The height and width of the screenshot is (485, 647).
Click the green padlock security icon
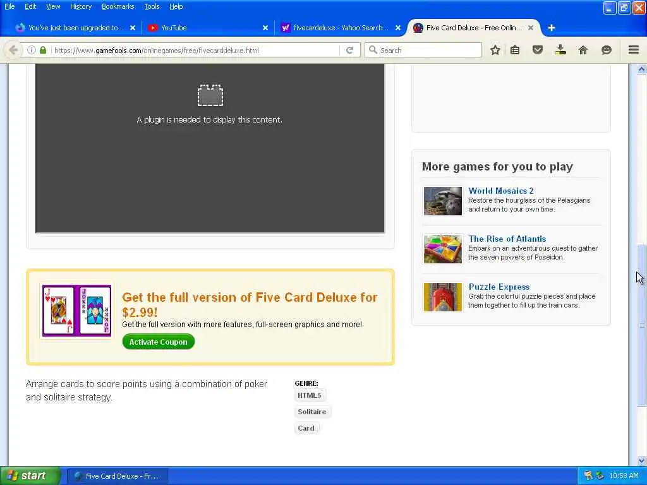click(43, 50)
